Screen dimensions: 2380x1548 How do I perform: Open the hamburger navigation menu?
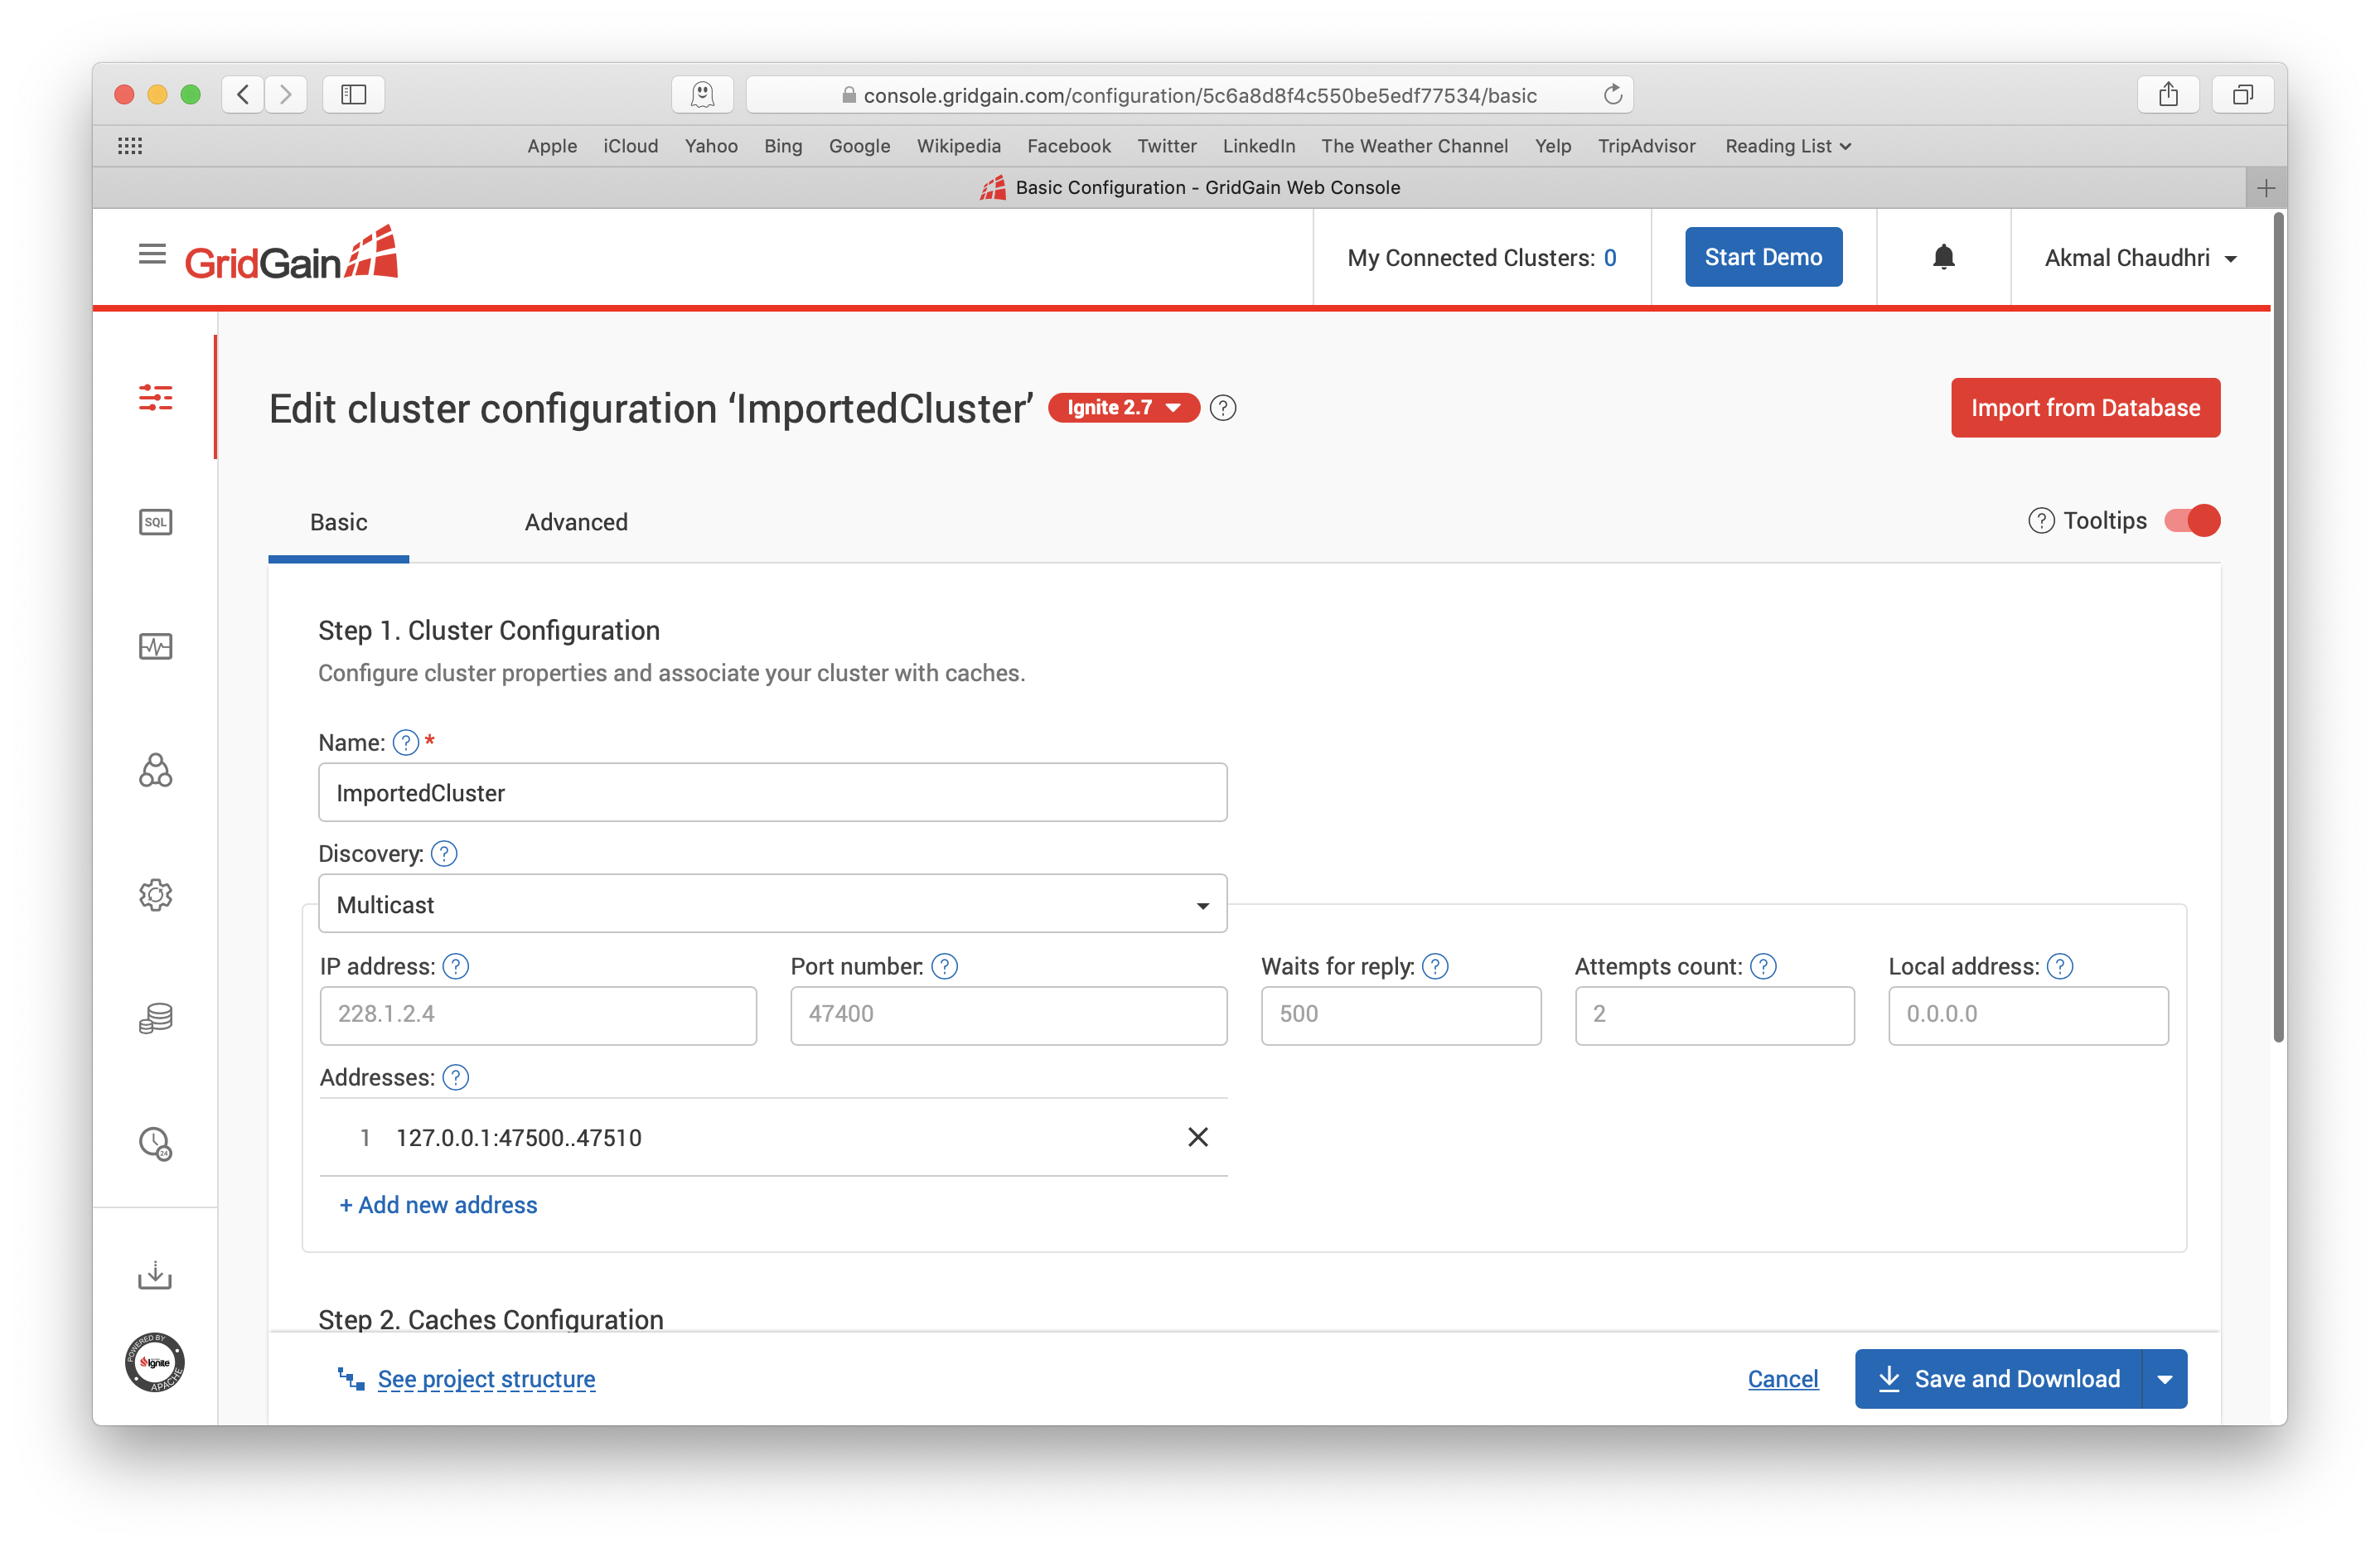tap(152, 254)
